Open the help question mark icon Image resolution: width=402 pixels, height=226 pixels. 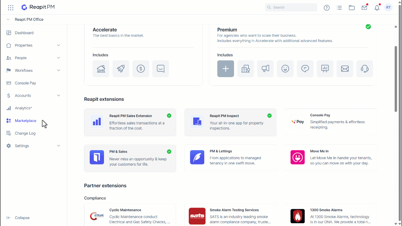point(326,8)
